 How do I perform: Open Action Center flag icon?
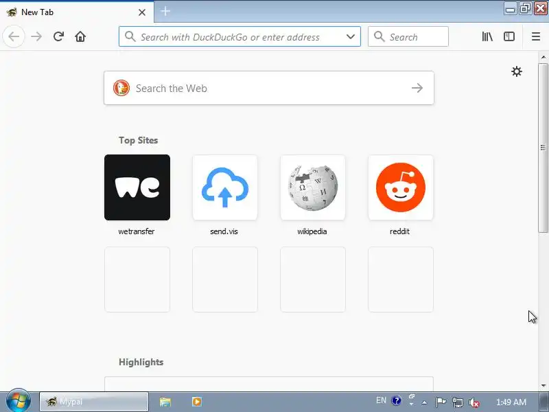click(441, 402)
